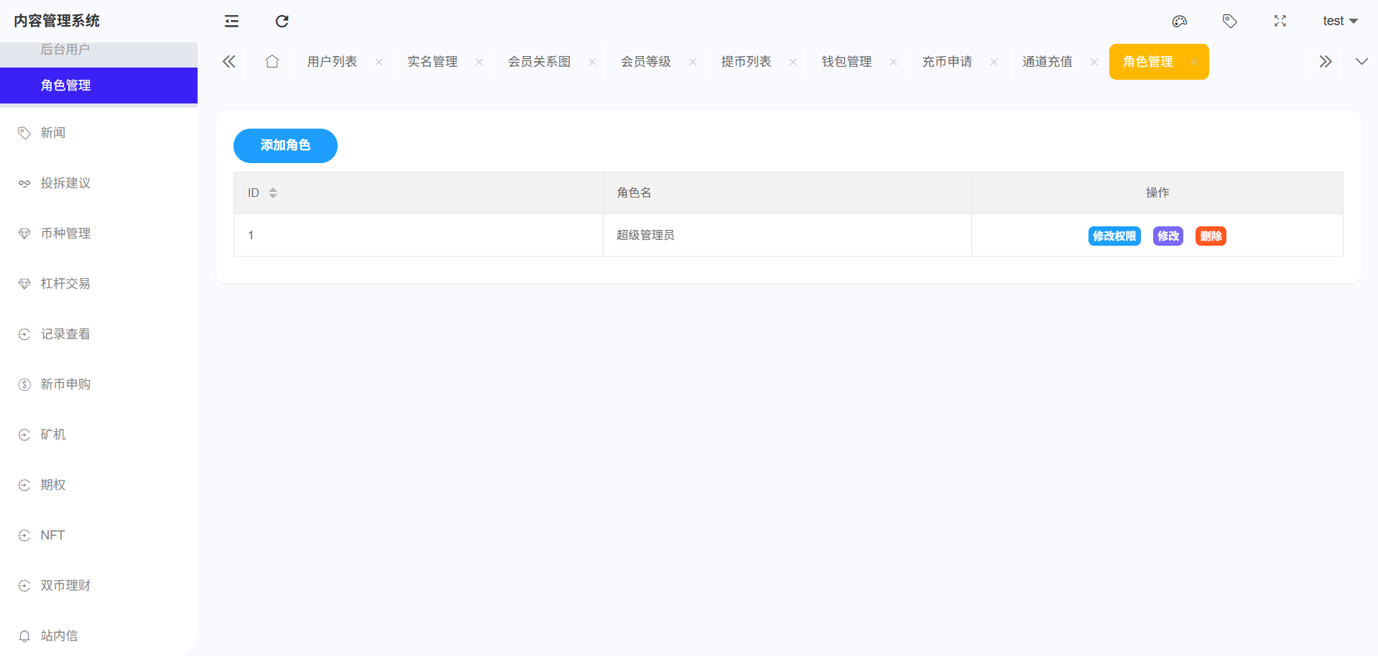The height and width of the screenshot is (656, 1378).
Task: Sort the table by ID column
Action: point(273,193)
